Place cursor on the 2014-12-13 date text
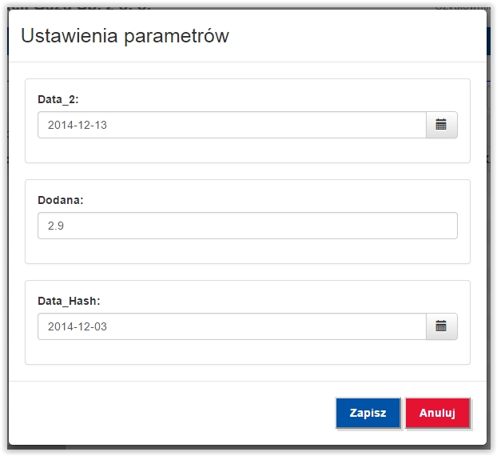 click(x=78, y=125)
